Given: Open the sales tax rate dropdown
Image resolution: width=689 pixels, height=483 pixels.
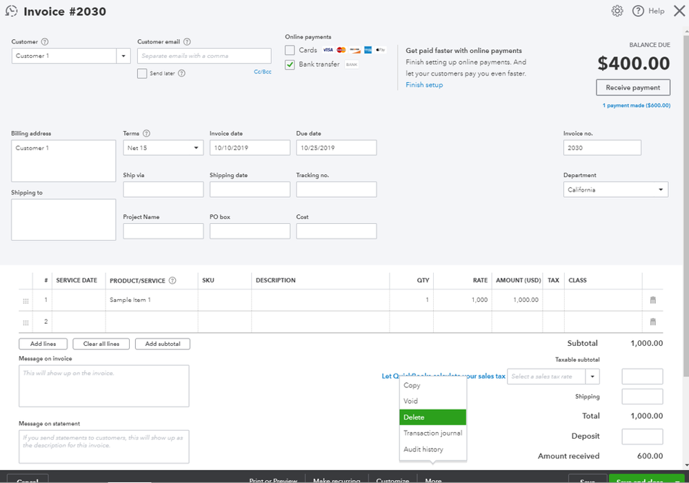Looking at the screenshot, I should click(x=592, y=377).
